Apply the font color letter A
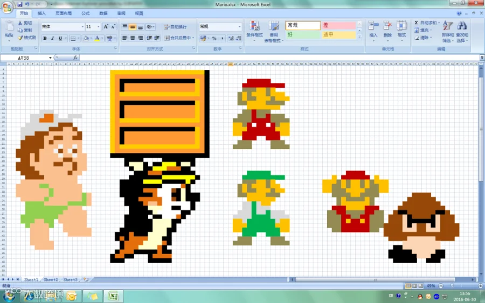485x303 pixels. (97, 38)
